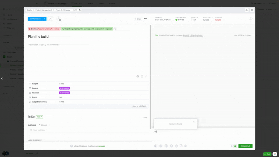Open Project Management in the breadcrumb
279x157 pixels.
tap(44, 10)
